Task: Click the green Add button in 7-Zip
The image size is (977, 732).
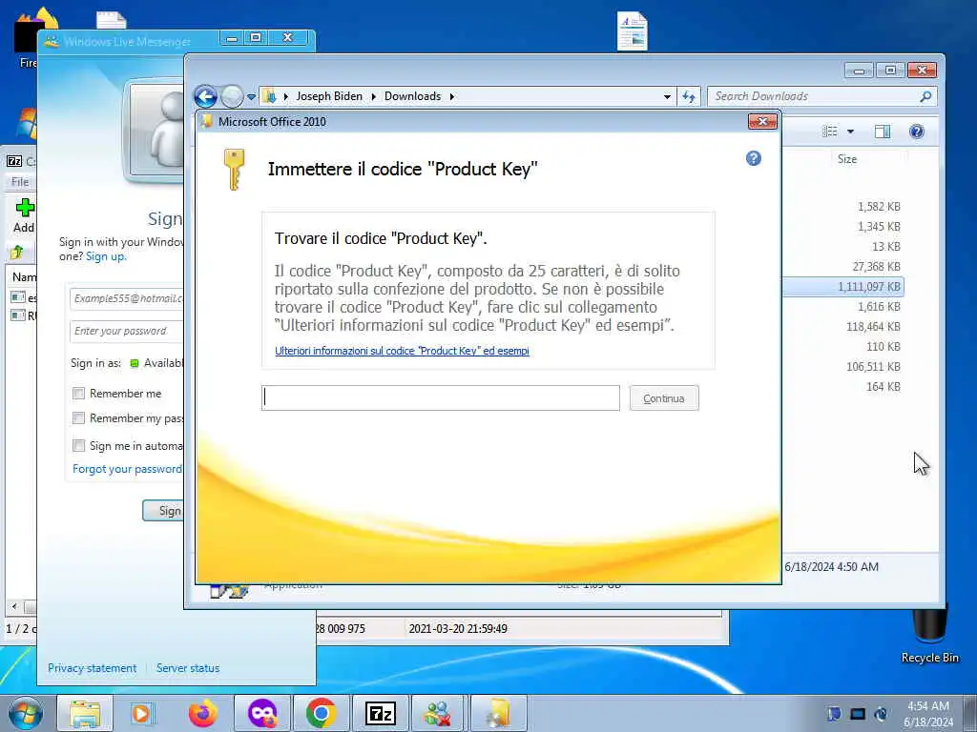Action: 24,215
